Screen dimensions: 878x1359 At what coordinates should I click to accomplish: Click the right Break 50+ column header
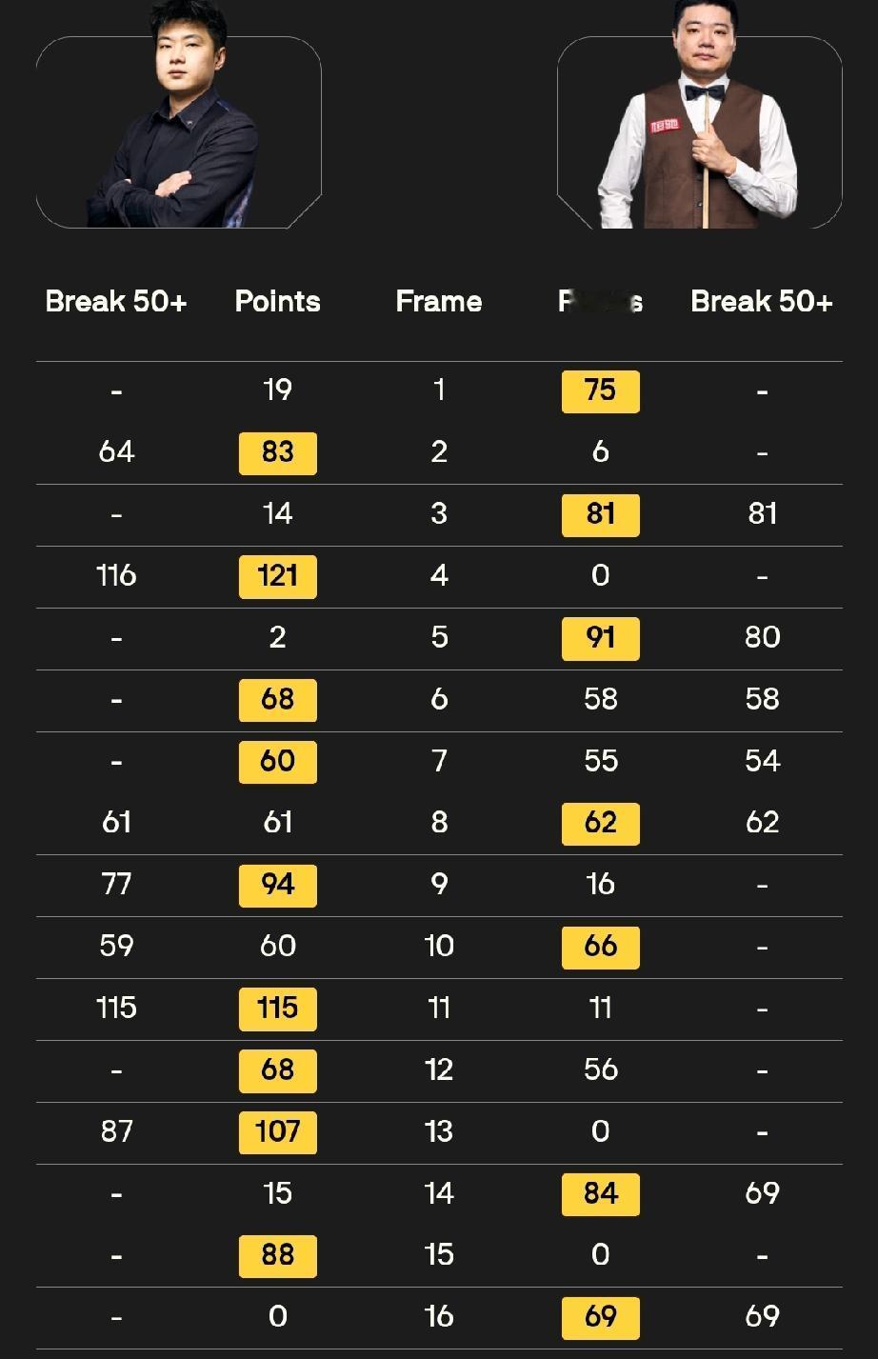click(762, 301)
